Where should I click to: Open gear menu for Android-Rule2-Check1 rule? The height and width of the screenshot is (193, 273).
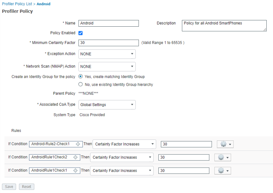(225, 144)
